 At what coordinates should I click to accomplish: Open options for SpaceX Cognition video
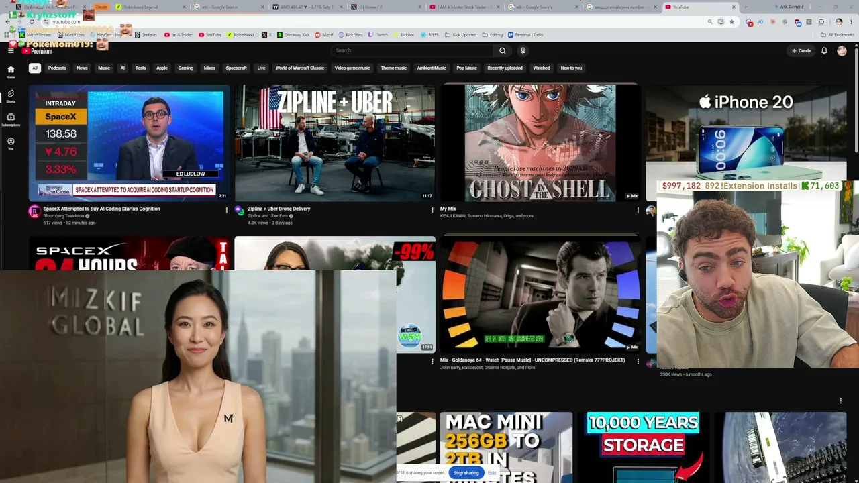[x=226, y=210]
